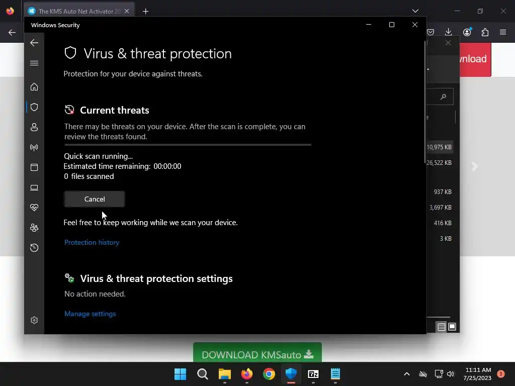515x386 pixels.
Task: Select Virus & threat protection shield in sidebar
Action: coord(34,108)
